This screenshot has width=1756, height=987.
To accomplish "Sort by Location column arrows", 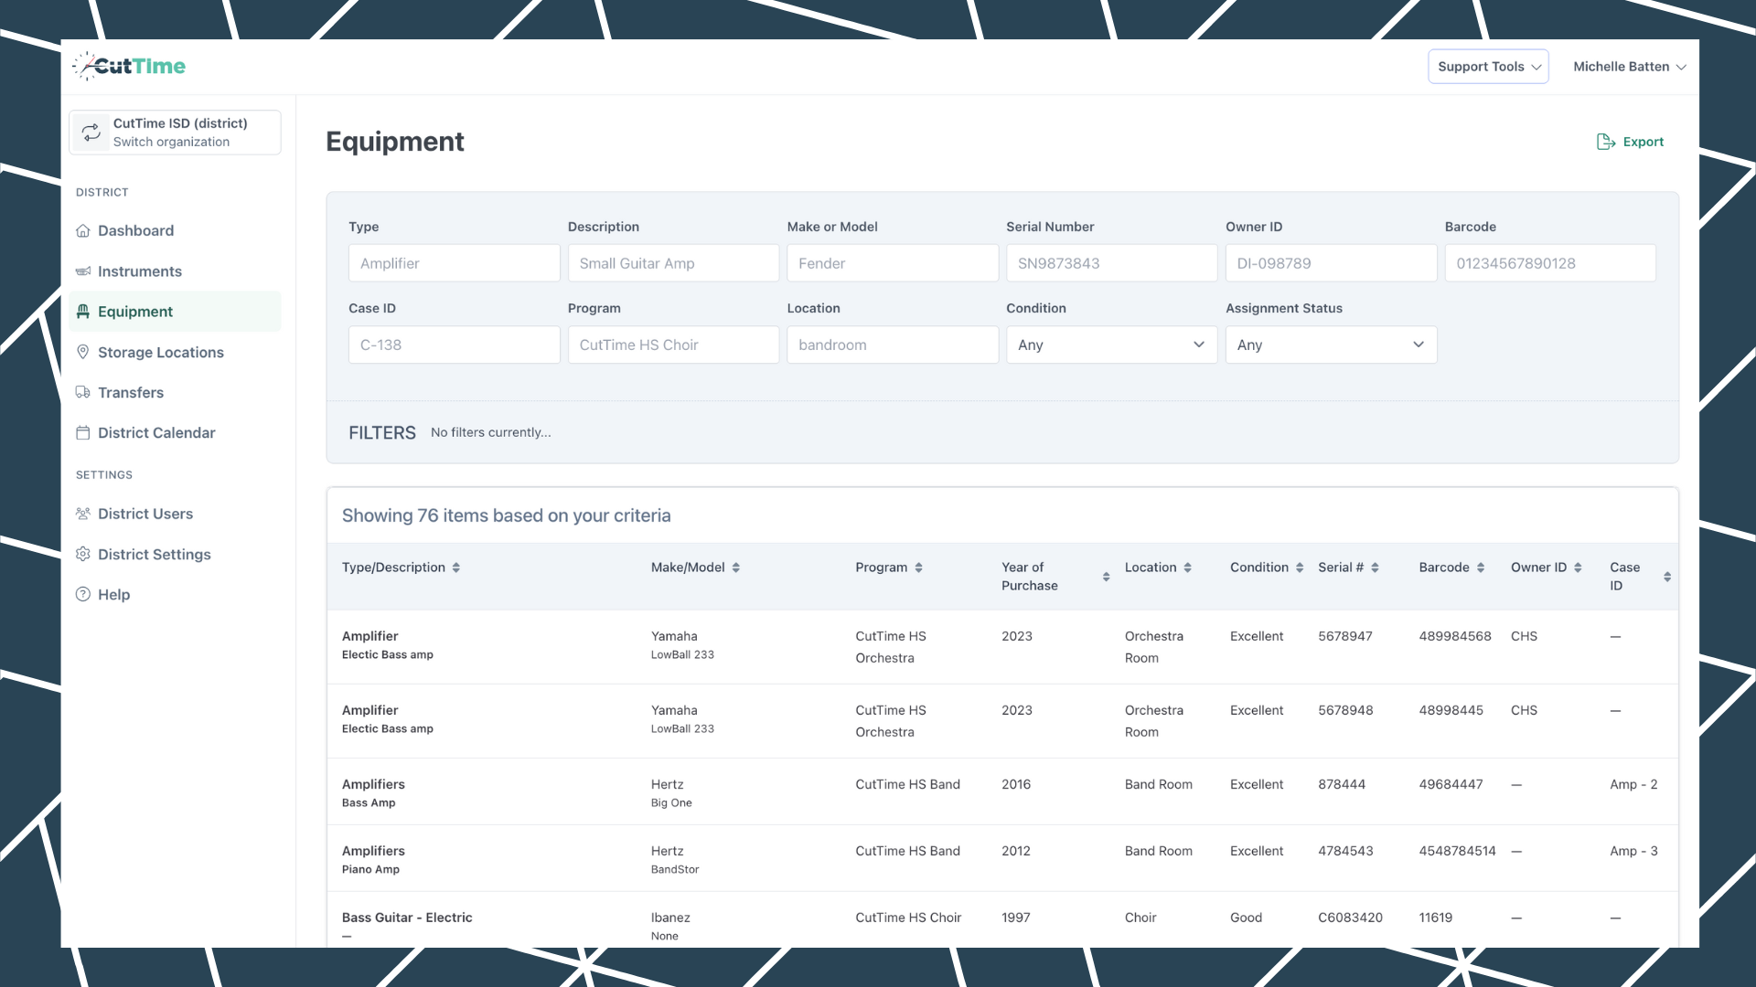I will [1188, 568].
